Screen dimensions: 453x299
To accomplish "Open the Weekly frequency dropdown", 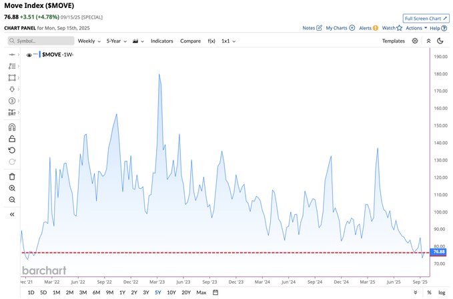I will coord(89,41).
